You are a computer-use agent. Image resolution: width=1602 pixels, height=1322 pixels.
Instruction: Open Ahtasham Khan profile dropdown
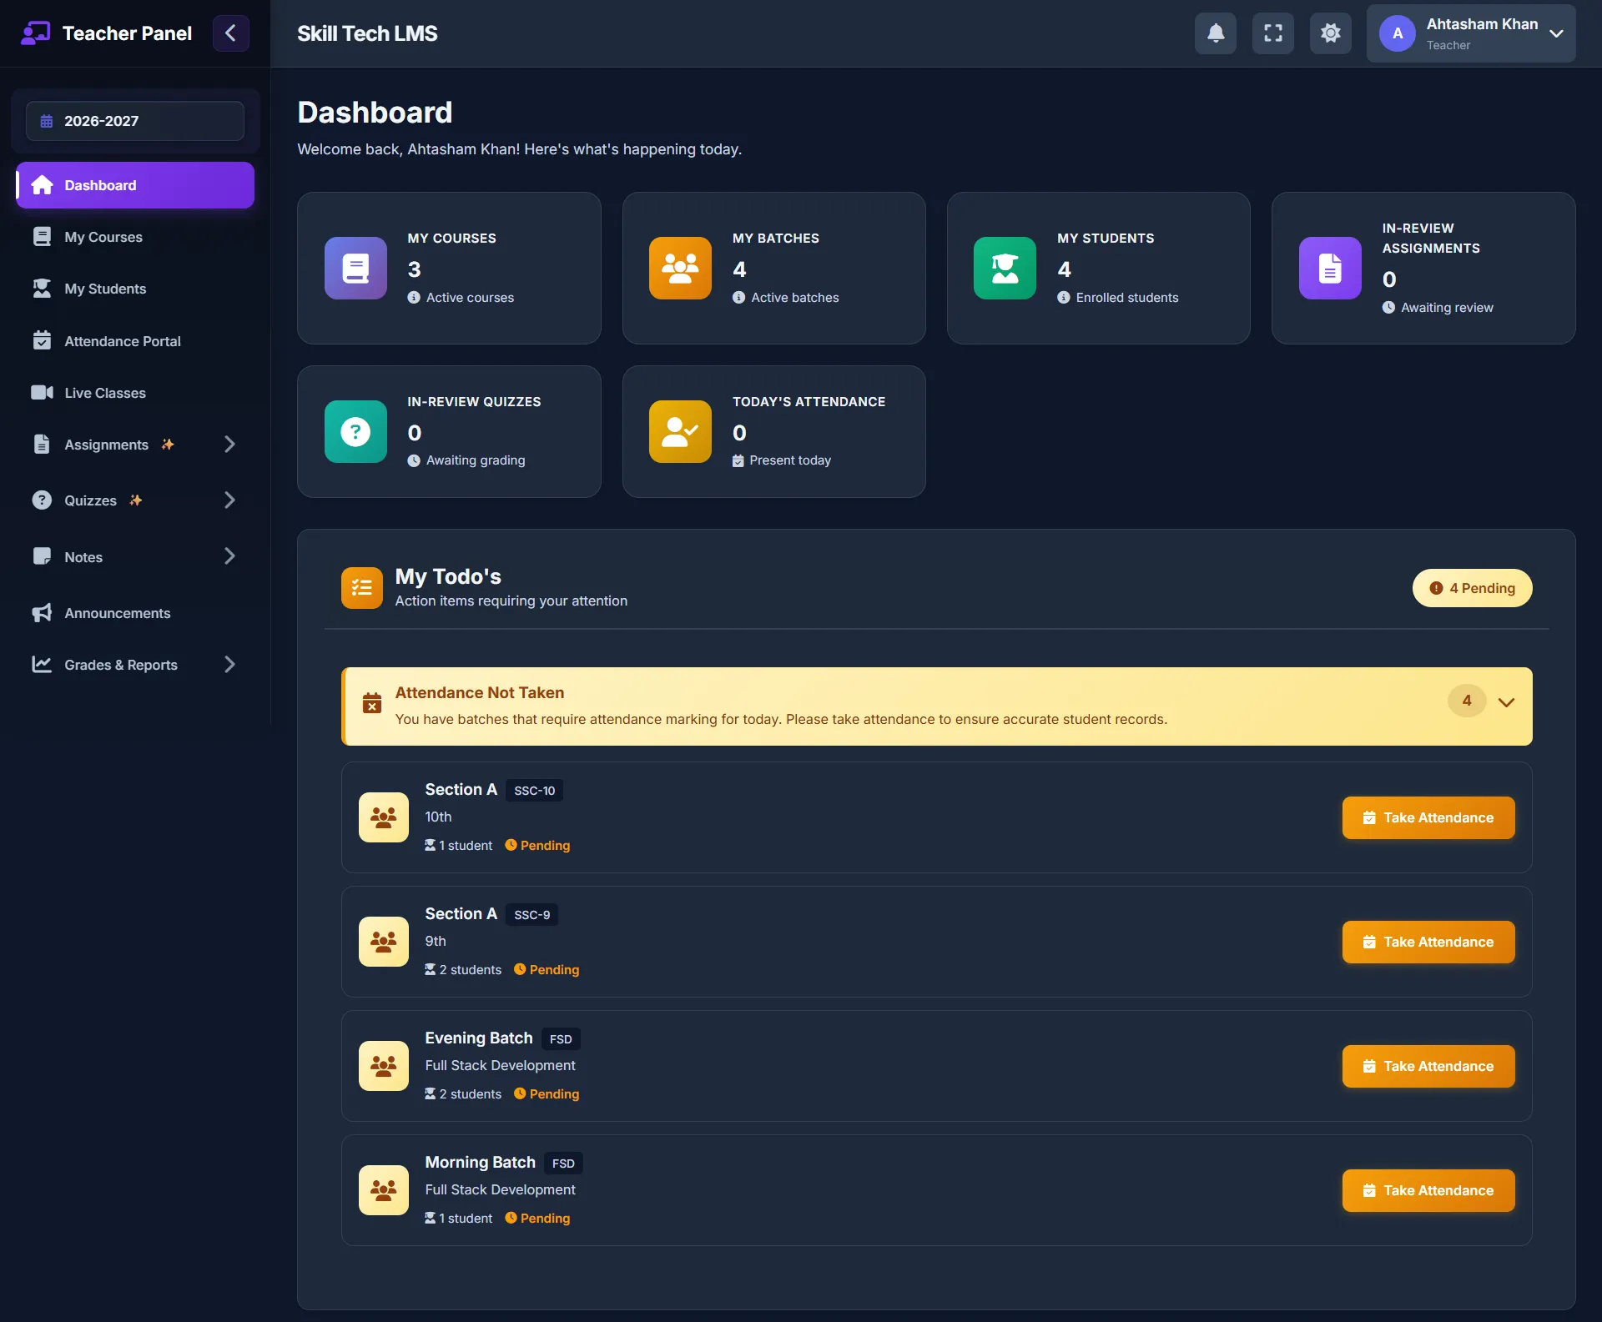point(1471,33)
